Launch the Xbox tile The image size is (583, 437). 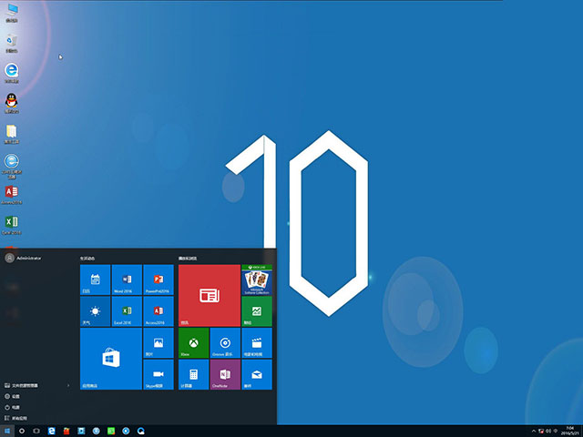(x=193, y=342)
